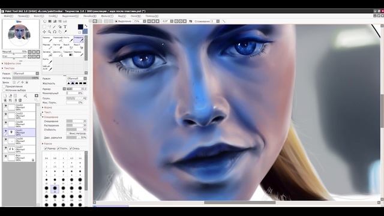Choose the Заливка bucket fill tool
The width and height of the screenshot is (384, 216).
coord(47,53)
